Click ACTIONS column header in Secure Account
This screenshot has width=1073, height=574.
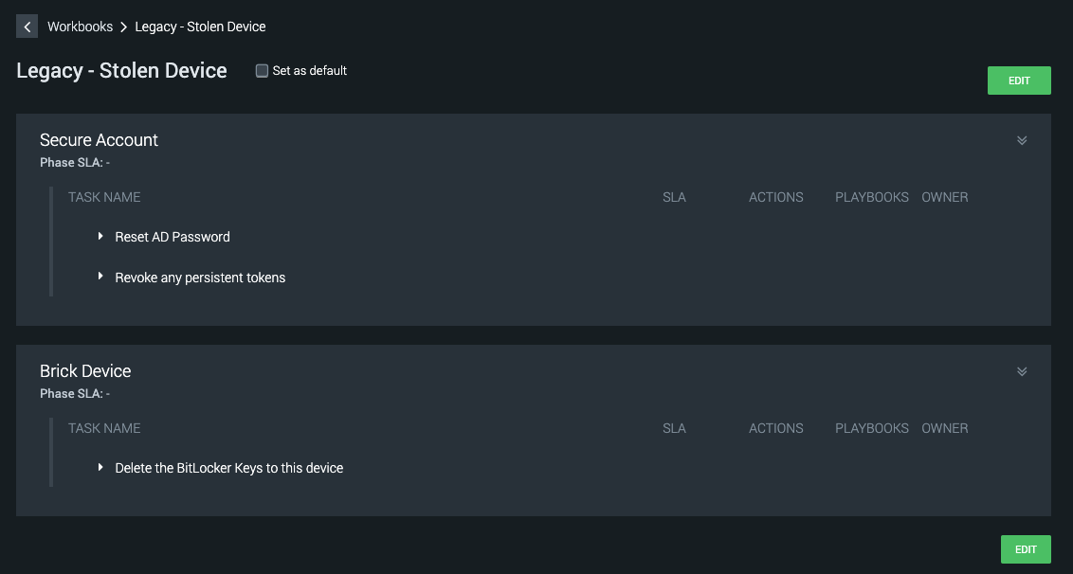(x=775, y=197)
